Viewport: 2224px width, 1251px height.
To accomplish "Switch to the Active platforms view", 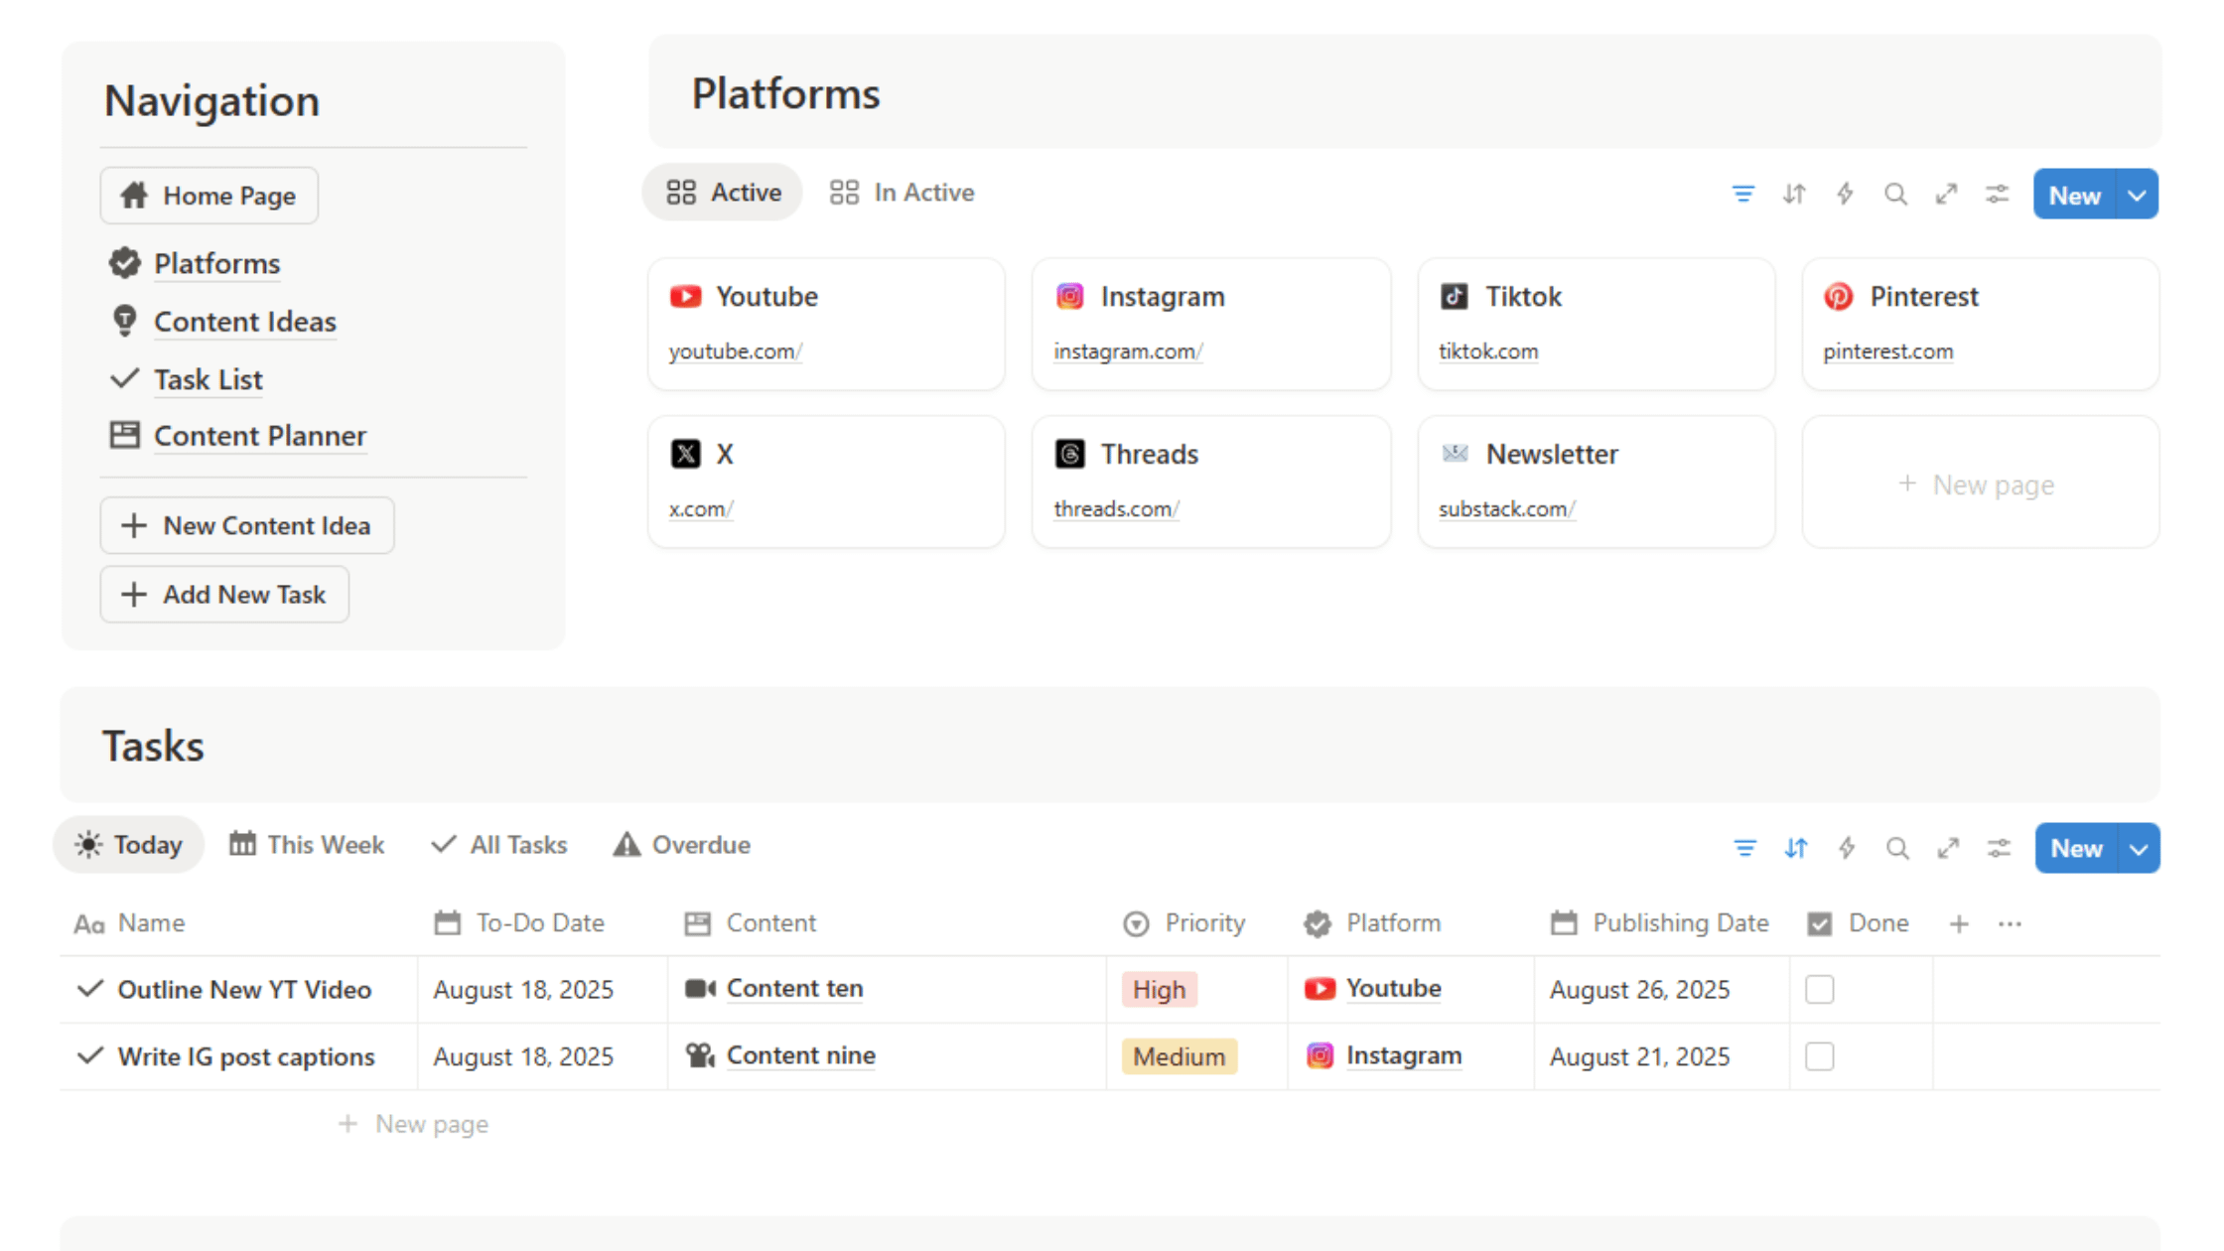I will click(x=723, y=193).
